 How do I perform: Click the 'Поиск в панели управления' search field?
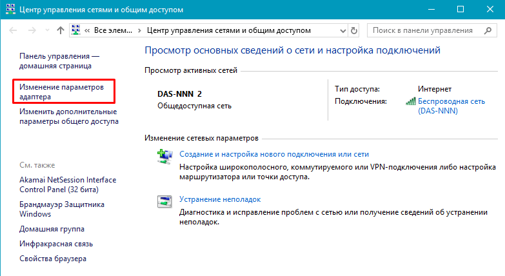[x=426, y=30]
